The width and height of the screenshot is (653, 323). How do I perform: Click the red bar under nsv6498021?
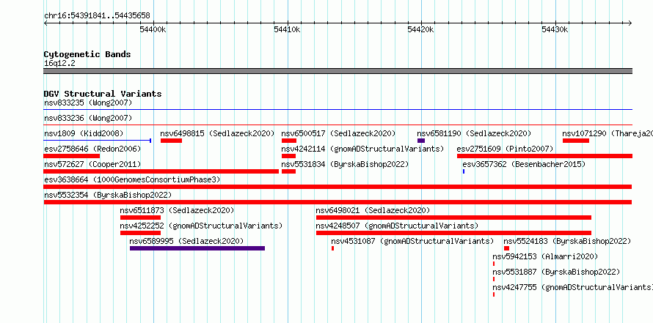click(454, 218)
